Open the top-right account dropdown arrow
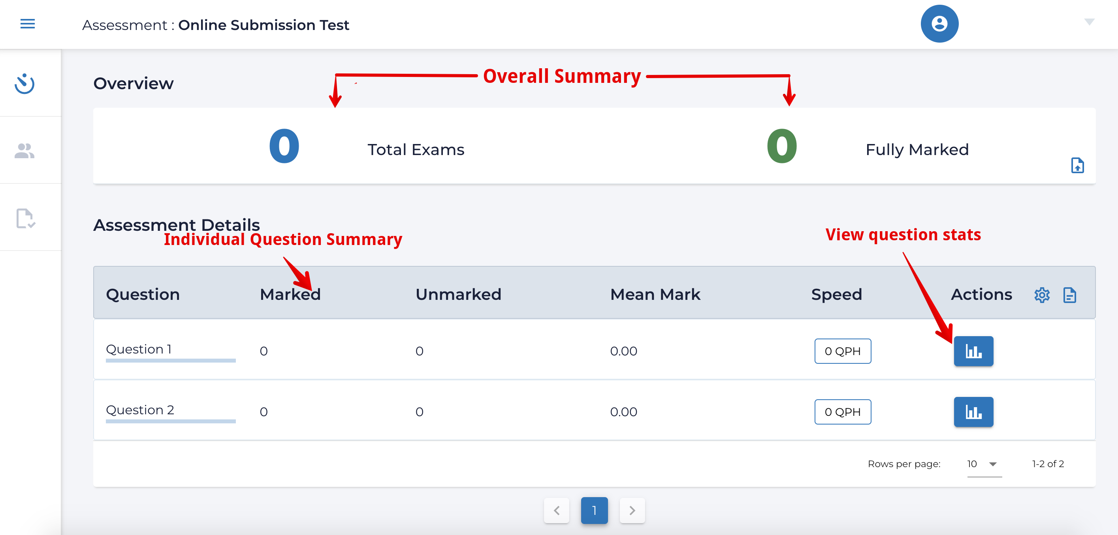 pos(1091,22)
